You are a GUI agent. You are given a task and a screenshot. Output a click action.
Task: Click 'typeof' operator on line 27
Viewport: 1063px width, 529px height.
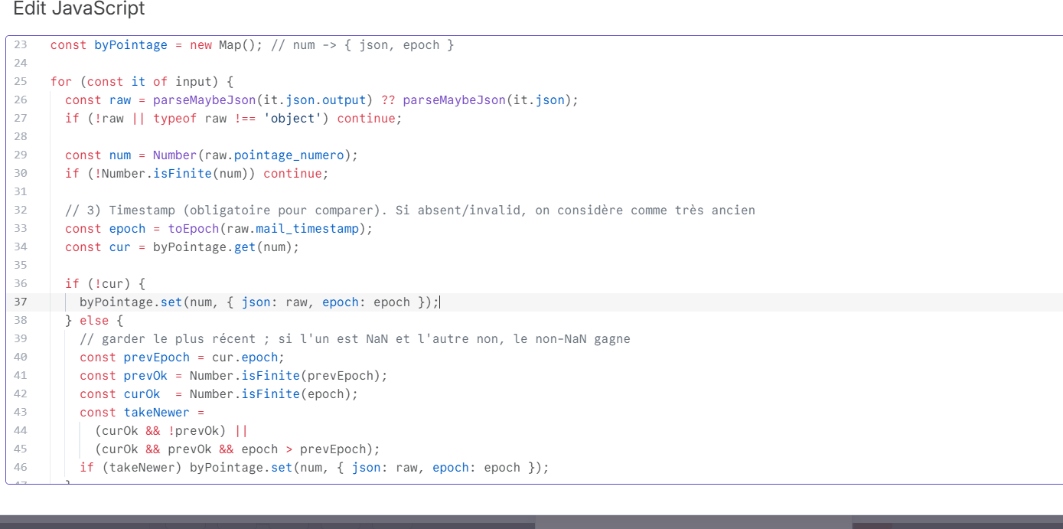pyautogui.click(x=175, y=119)
